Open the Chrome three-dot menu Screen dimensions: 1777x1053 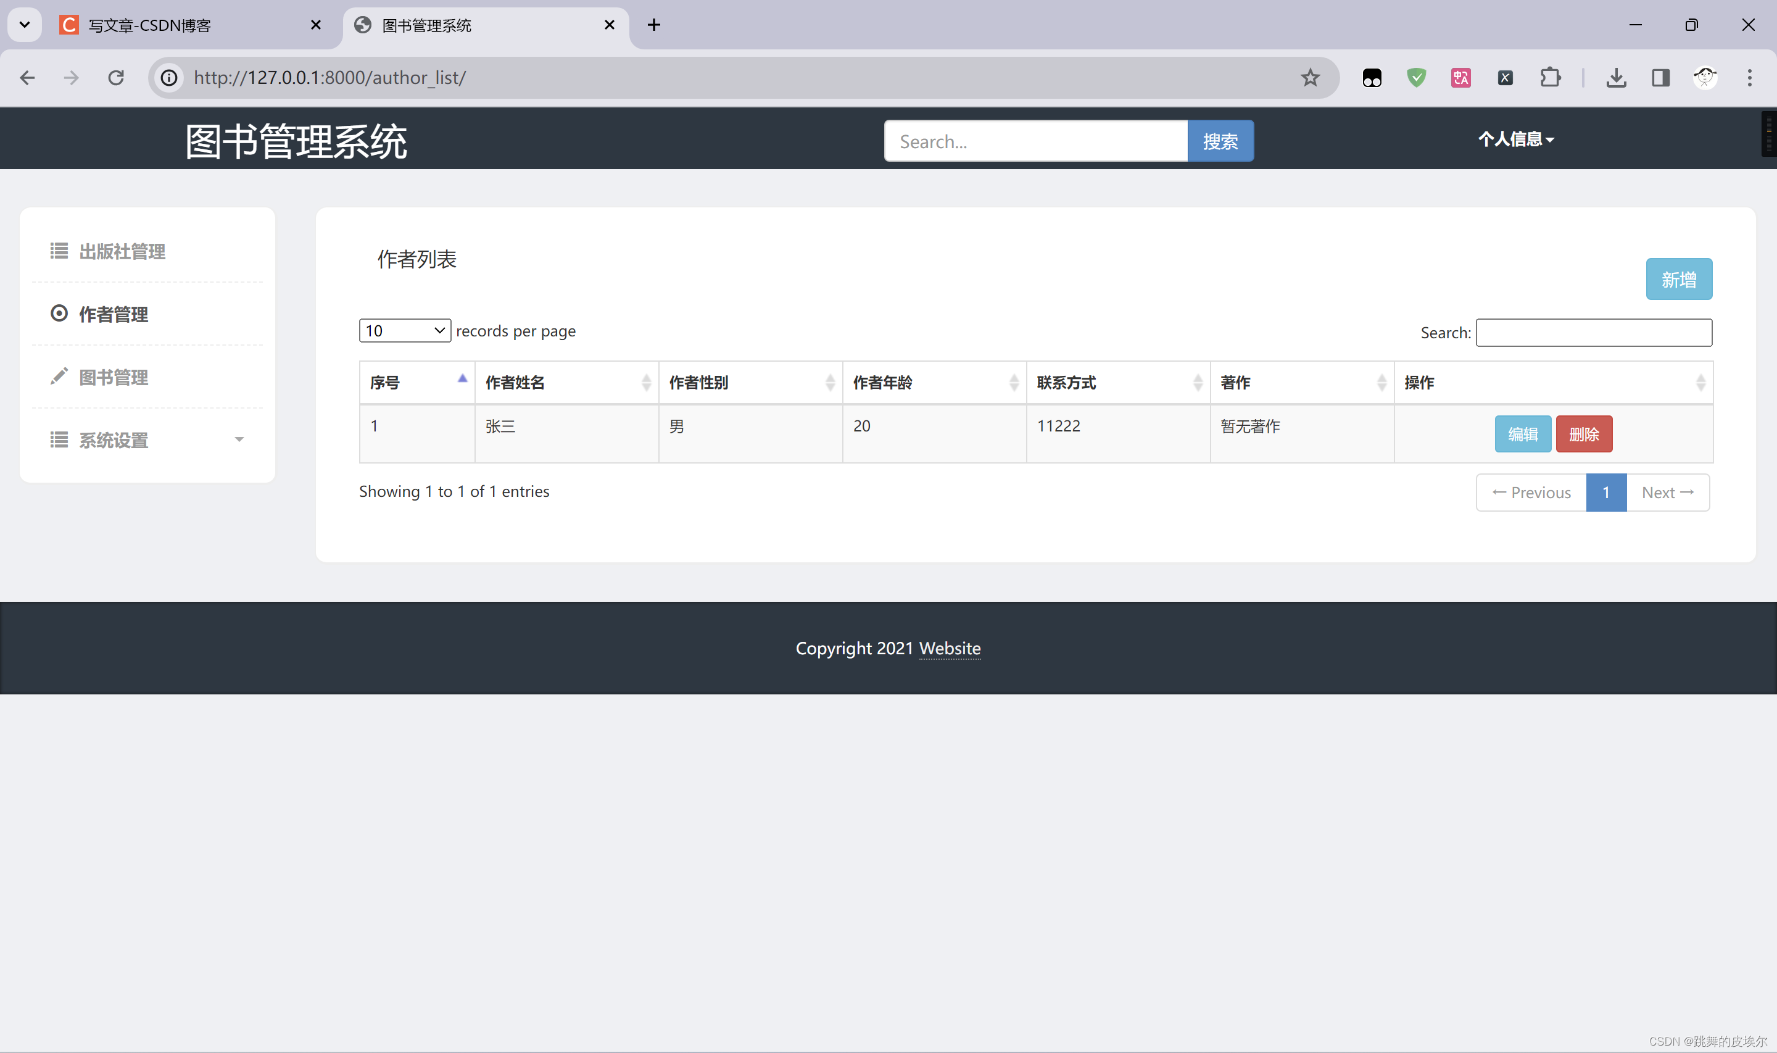(x=1749, y=77)
